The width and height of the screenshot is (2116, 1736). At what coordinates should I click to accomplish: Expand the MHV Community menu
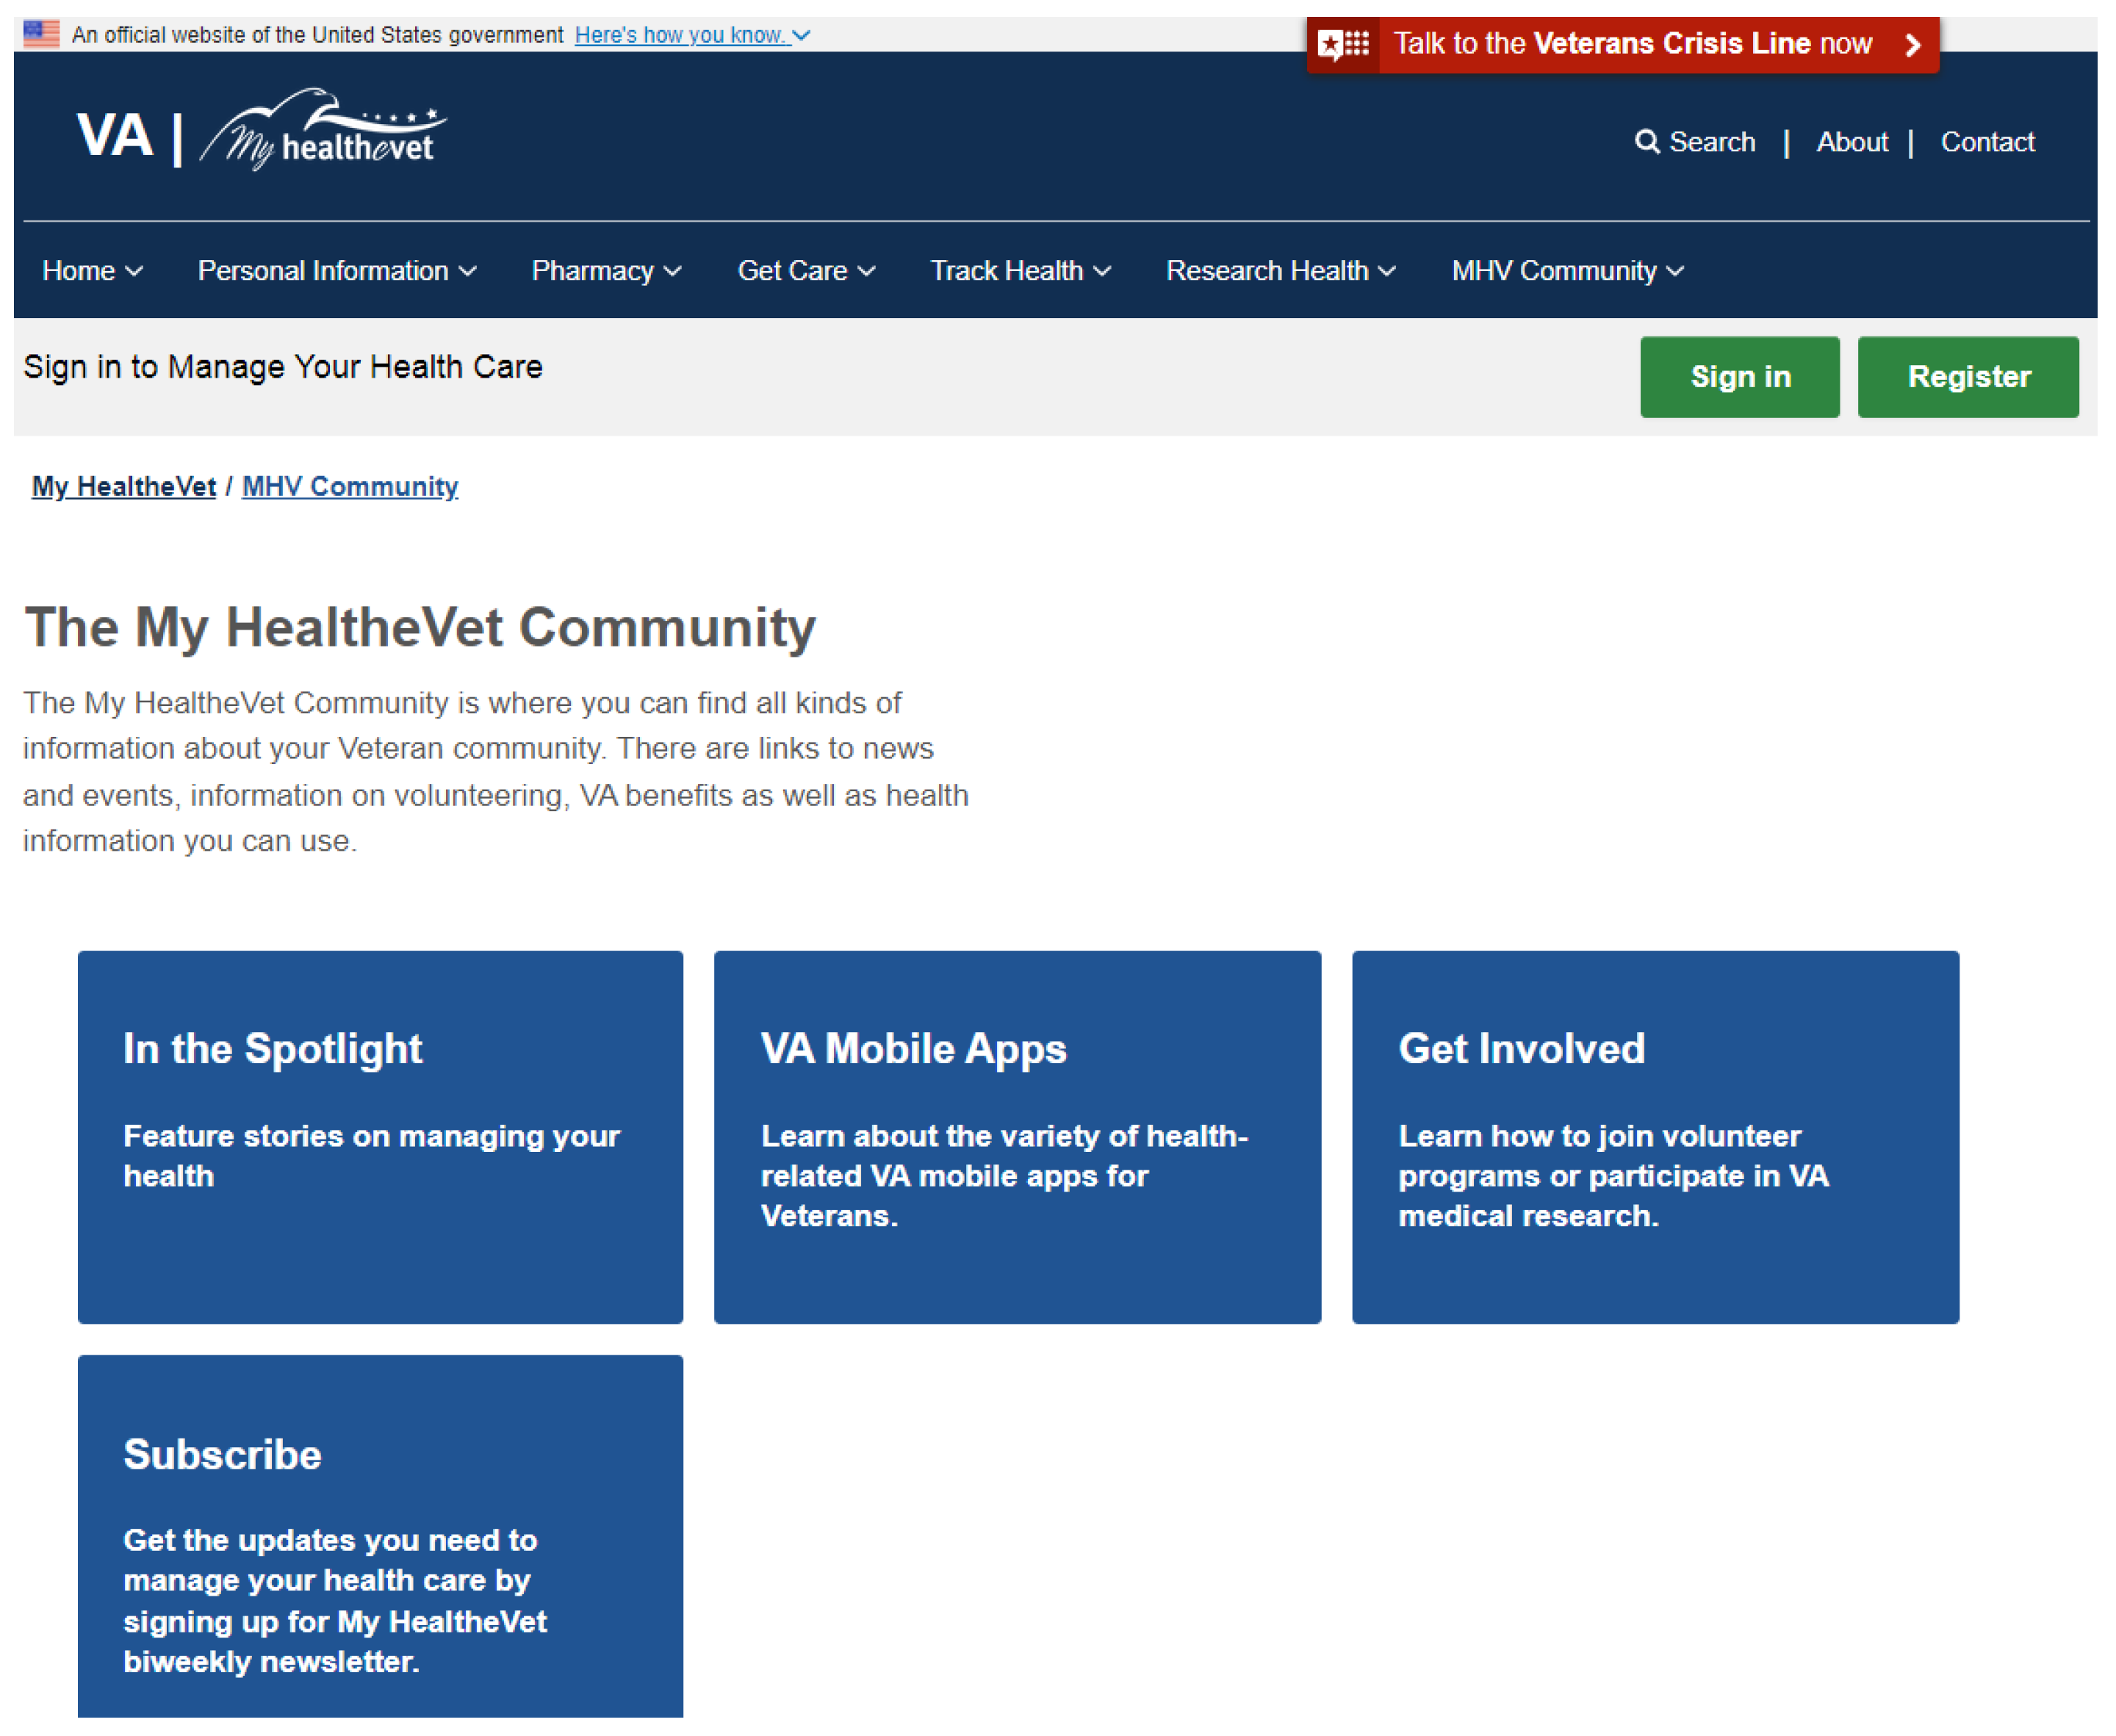[1567, 271]
